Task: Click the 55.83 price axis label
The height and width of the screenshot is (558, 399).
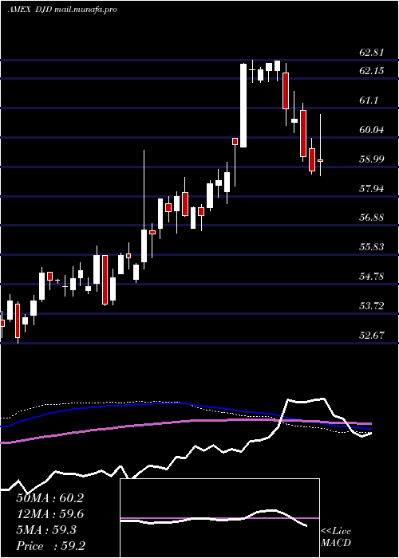Action: 372,247
